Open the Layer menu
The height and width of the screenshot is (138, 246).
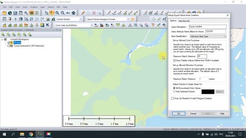(43, 7)
